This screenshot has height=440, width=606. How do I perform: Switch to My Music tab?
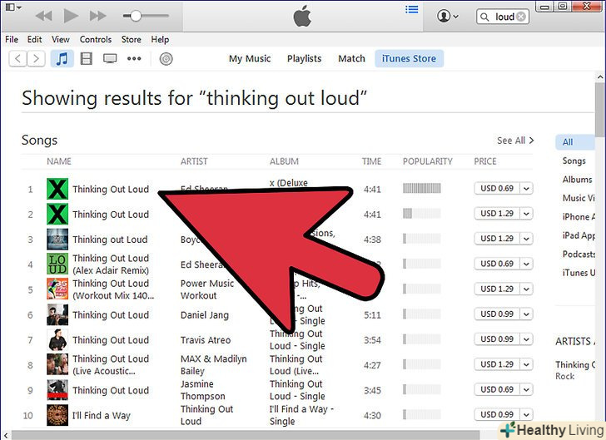250,59
